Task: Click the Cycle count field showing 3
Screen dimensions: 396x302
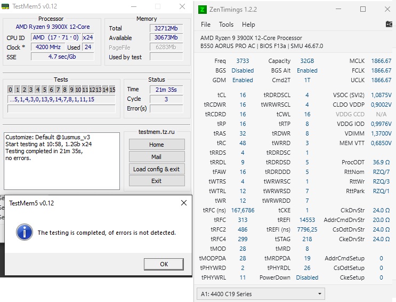Action: click(166, 99)
